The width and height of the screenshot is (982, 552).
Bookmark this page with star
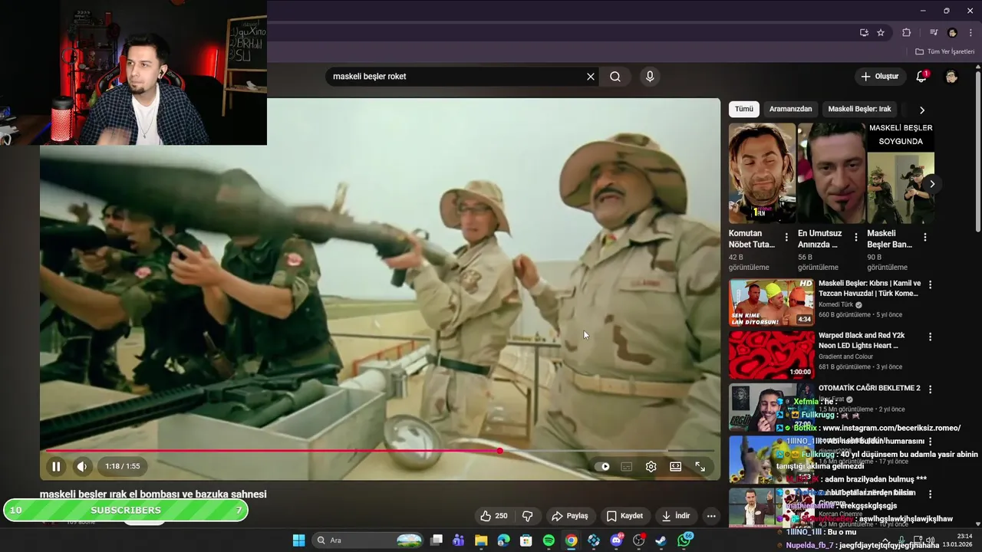(881, 33)
